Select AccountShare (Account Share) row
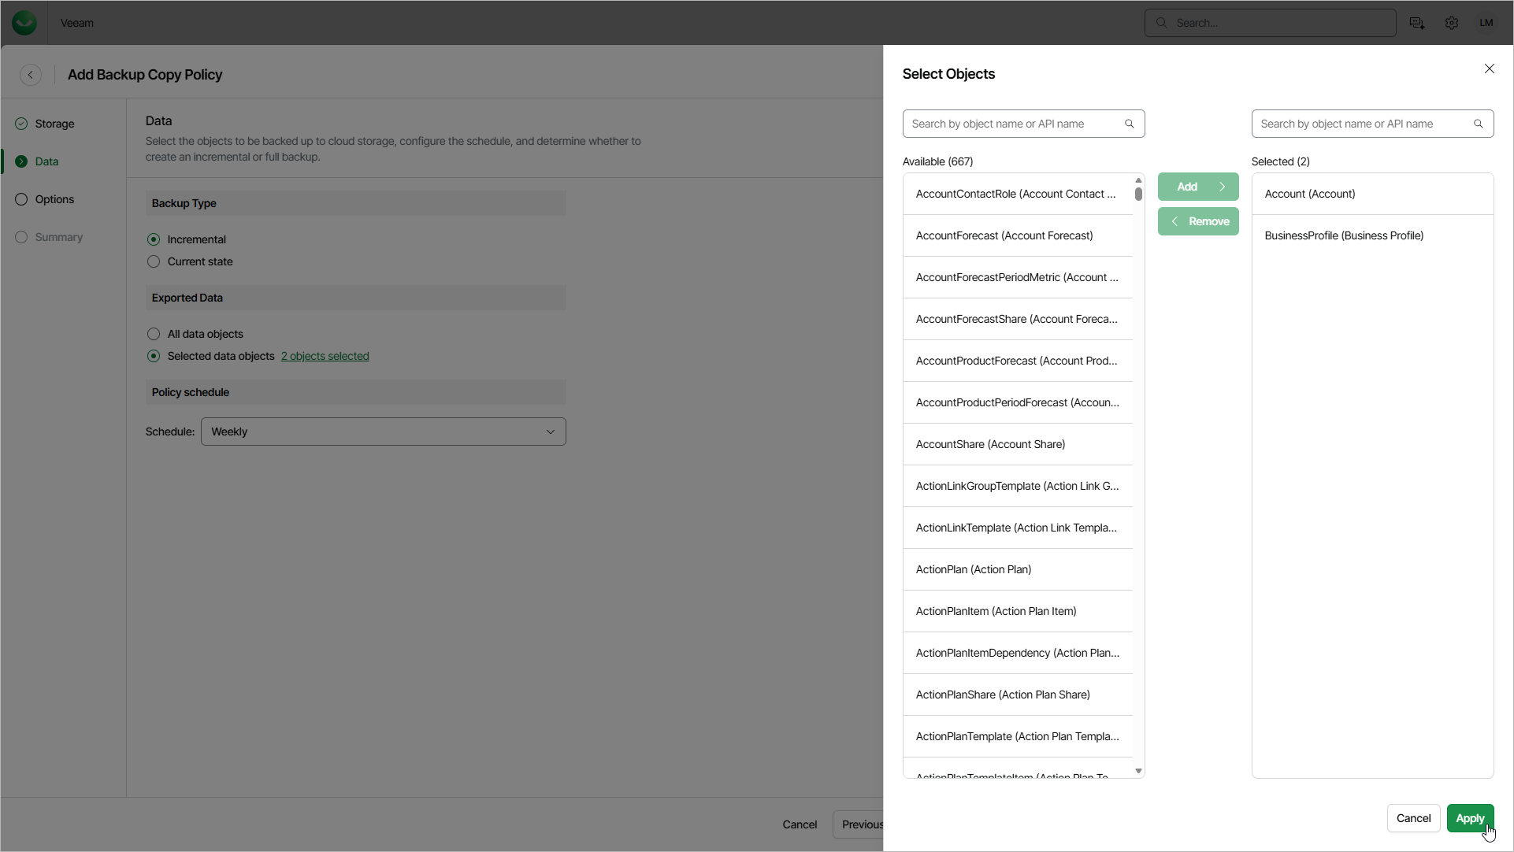This screenshot has width=1514, height=852. coord(1017,444)
